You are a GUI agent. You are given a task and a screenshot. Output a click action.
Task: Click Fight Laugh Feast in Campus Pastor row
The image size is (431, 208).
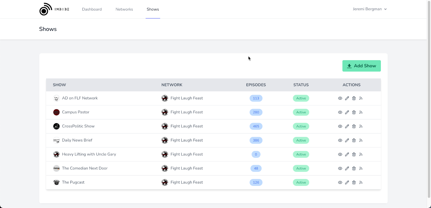coord(187,112)
